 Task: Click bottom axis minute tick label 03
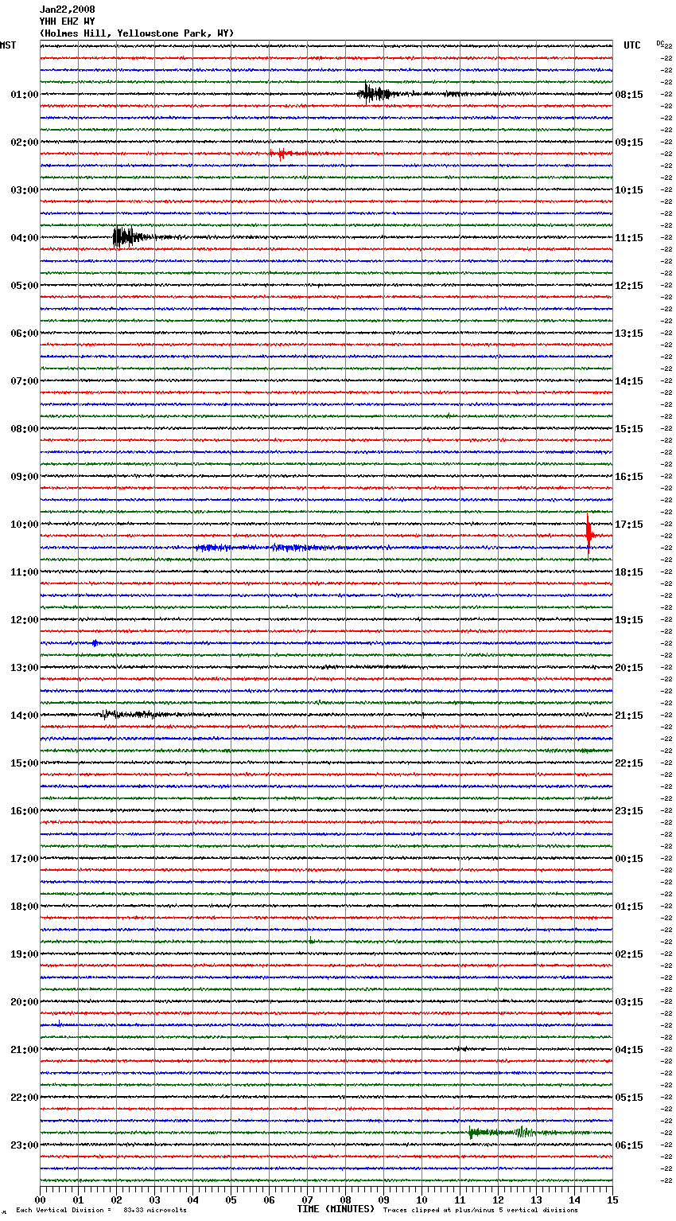(x=154, y=1200)
